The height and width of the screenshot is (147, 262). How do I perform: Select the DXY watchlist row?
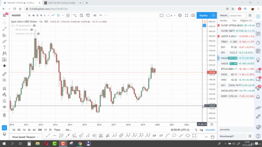point(236,47)
